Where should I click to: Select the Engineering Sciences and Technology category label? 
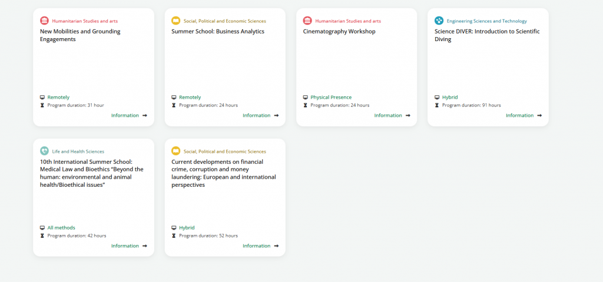[487, 21]
